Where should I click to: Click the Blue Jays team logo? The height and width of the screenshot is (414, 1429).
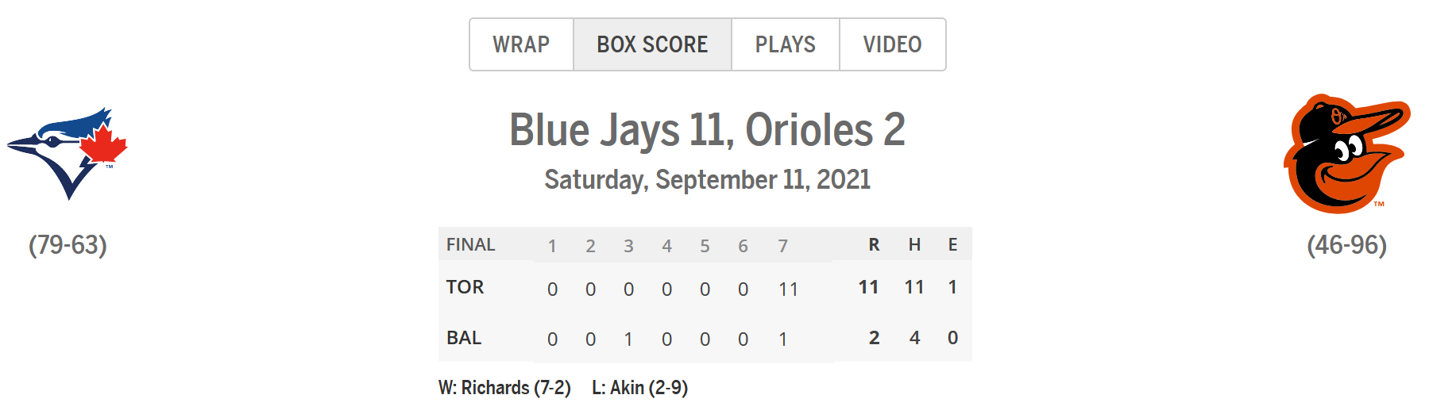pos(68,153)
